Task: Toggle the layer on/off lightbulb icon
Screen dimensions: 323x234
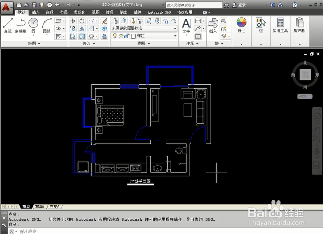Action: (115, 36)
